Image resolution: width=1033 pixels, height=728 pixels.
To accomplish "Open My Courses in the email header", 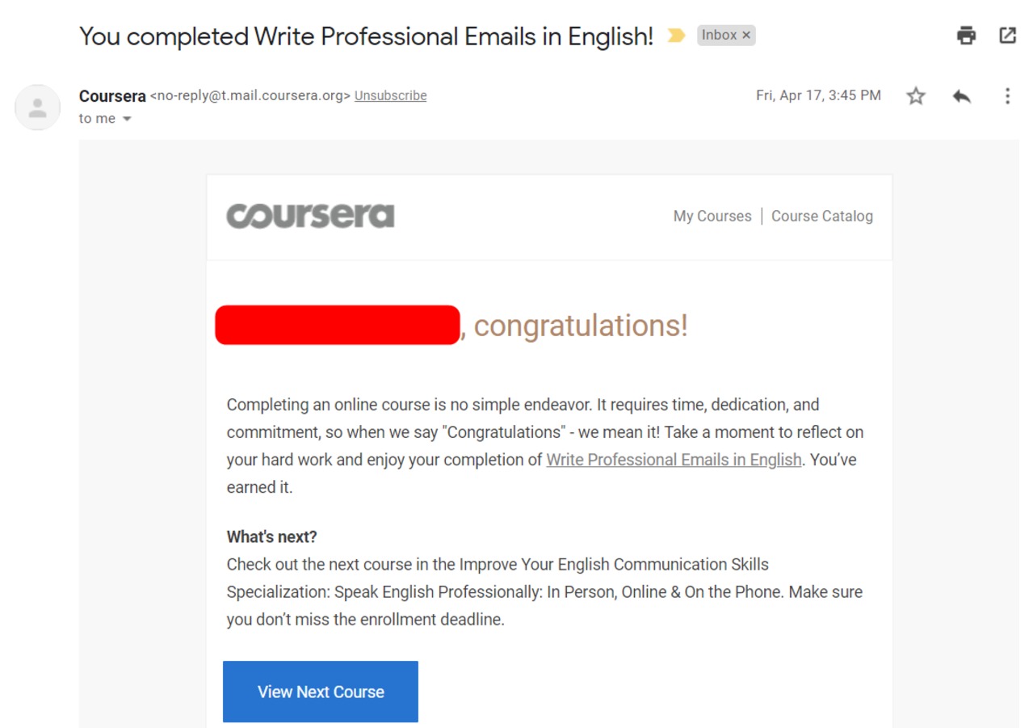I will coord(712,217).
